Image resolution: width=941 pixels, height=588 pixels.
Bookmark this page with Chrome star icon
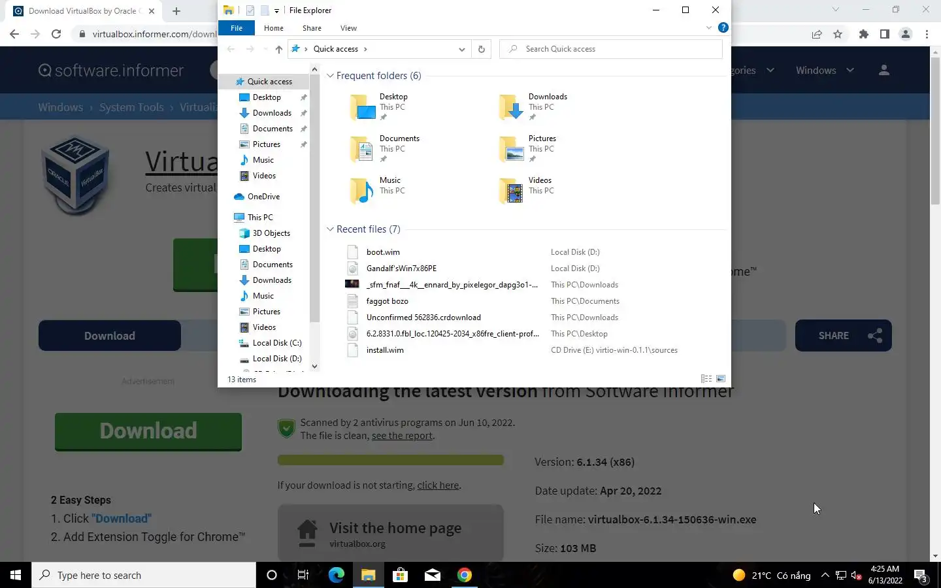click(x=838, y=34)
